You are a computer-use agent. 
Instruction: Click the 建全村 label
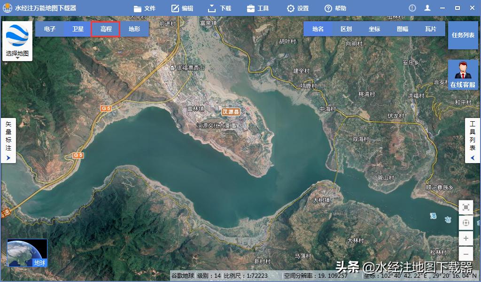pyautogui.click(x=301, y=71)
